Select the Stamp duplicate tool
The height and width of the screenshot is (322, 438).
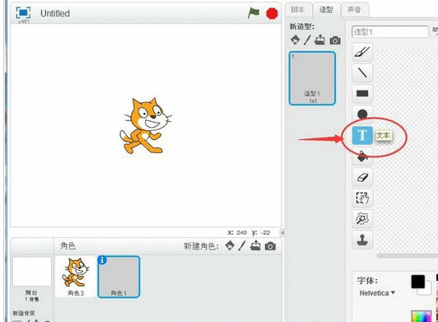[362, 240]
